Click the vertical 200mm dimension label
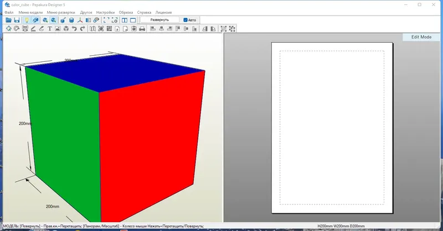The image size is (443, 231). [25, 123]
